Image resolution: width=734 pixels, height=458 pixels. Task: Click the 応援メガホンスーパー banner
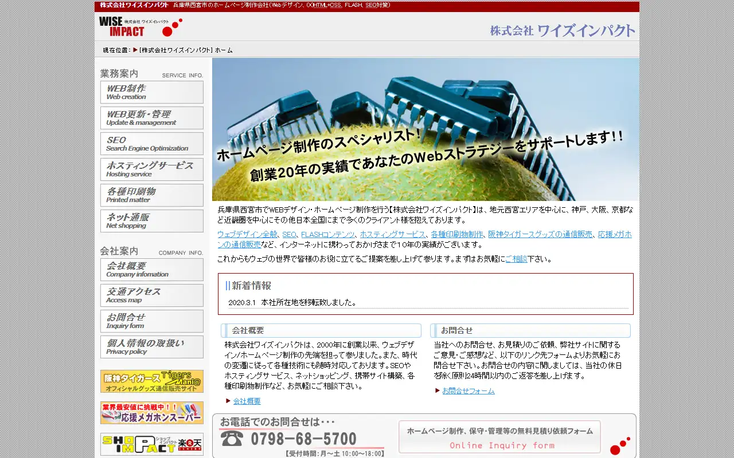pos(152,413)
